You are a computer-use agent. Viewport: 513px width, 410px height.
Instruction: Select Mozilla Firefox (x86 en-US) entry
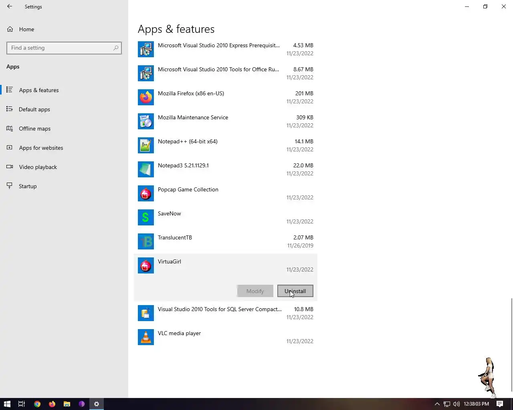click(226, 97)
